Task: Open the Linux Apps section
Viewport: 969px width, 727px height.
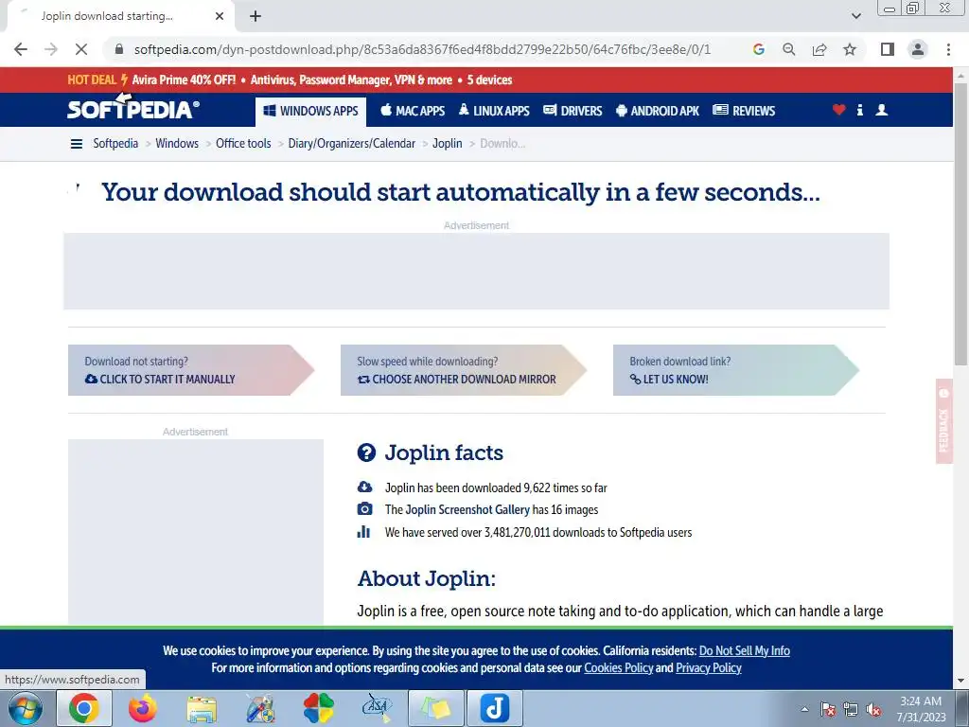Action: click(494, 112)
